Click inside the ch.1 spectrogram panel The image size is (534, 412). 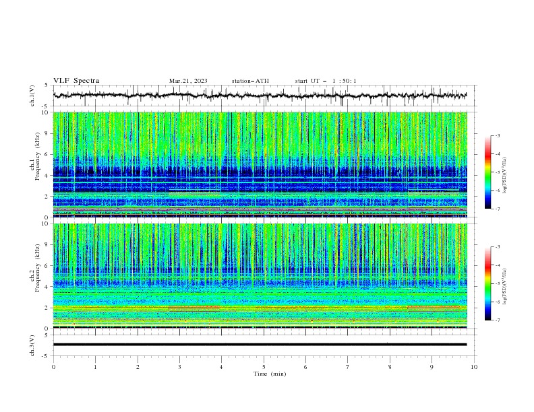click(x=260, y=164)
